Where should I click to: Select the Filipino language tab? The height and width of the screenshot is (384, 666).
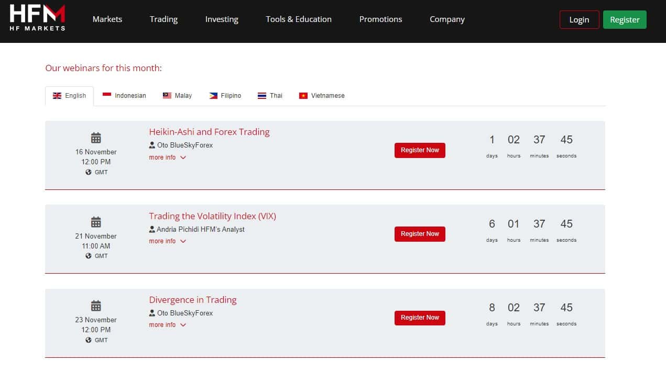(x=225, y=96)
